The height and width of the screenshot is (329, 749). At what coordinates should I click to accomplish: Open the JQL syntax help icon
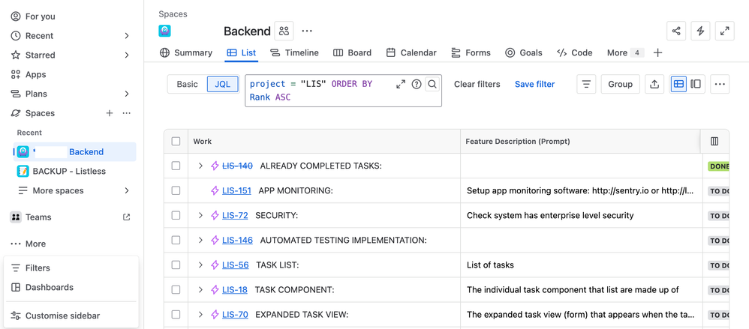[417, 85]
